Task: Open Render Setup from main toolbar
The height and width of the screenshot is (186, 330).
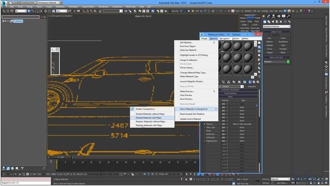Action: click(x=158, y=11)
